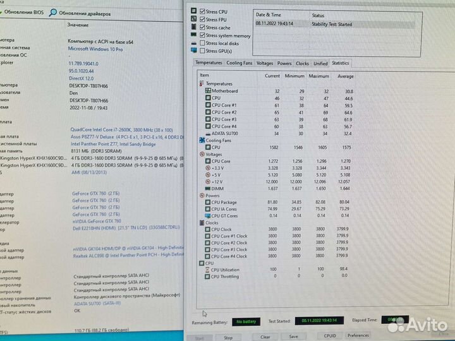Screen dimensions: 455x341
Task: Uncheck the Stress cache checkbox
Action: pos(202,27)
